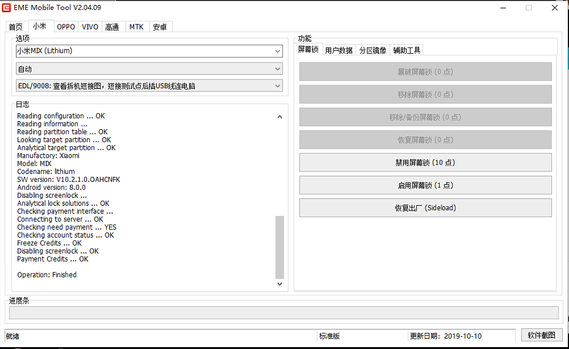Click the 恢复屏幕锁 (0 点) button
The height and width of the screenshot is (349, 569).
(x=425, y=140)
